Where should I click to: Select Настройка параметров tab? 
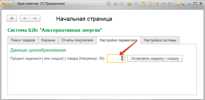coord(118,40)
